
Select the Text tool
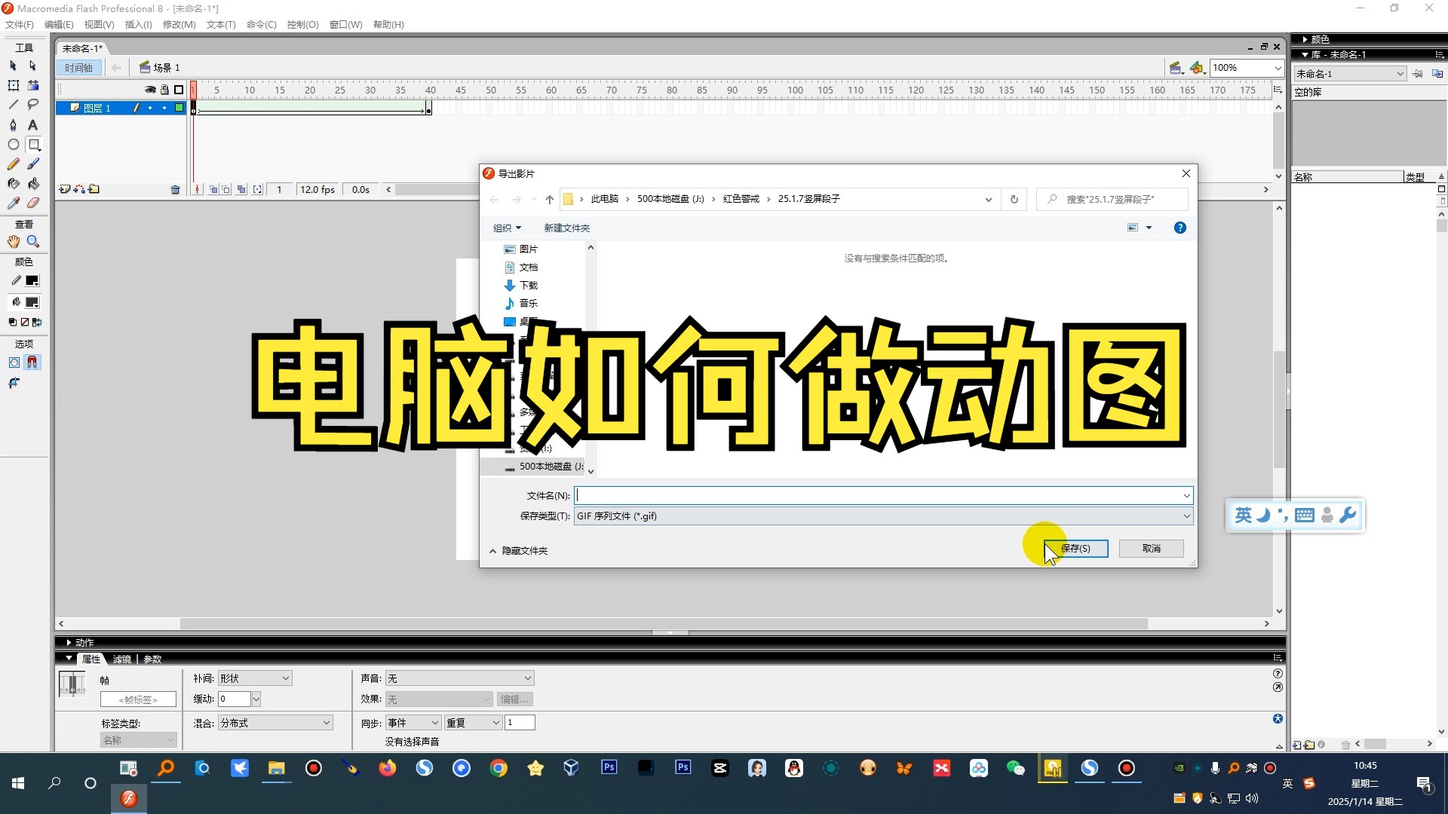[x=33, y=124]
